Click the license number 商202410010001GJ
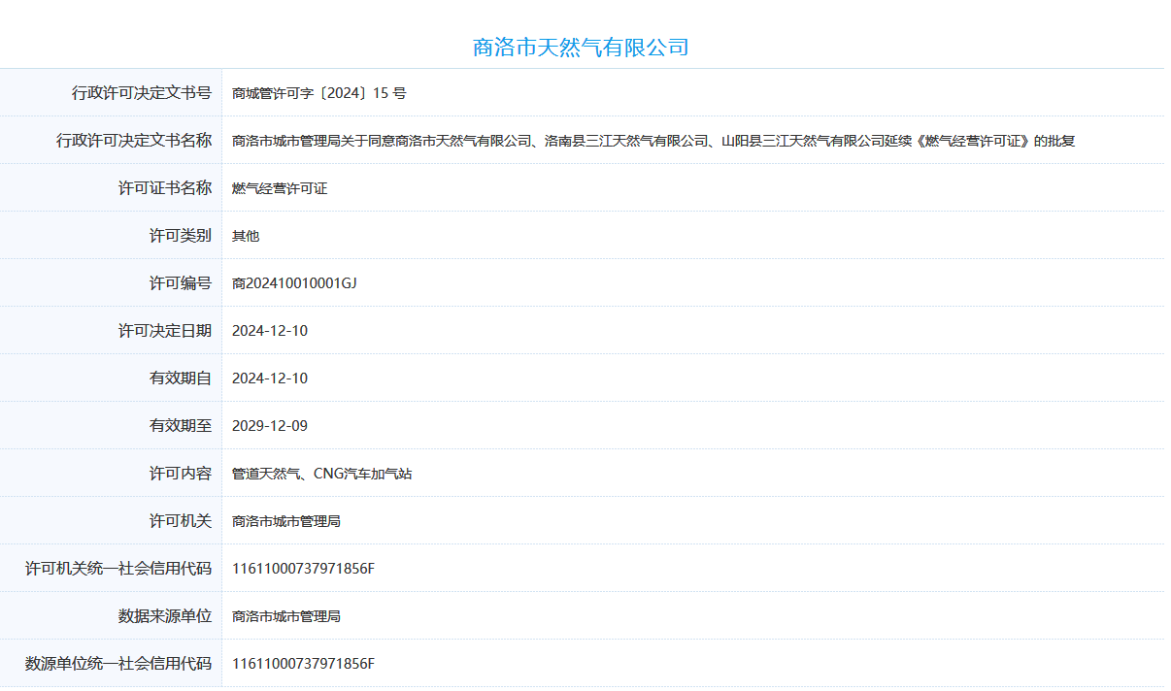 (295, 283)
